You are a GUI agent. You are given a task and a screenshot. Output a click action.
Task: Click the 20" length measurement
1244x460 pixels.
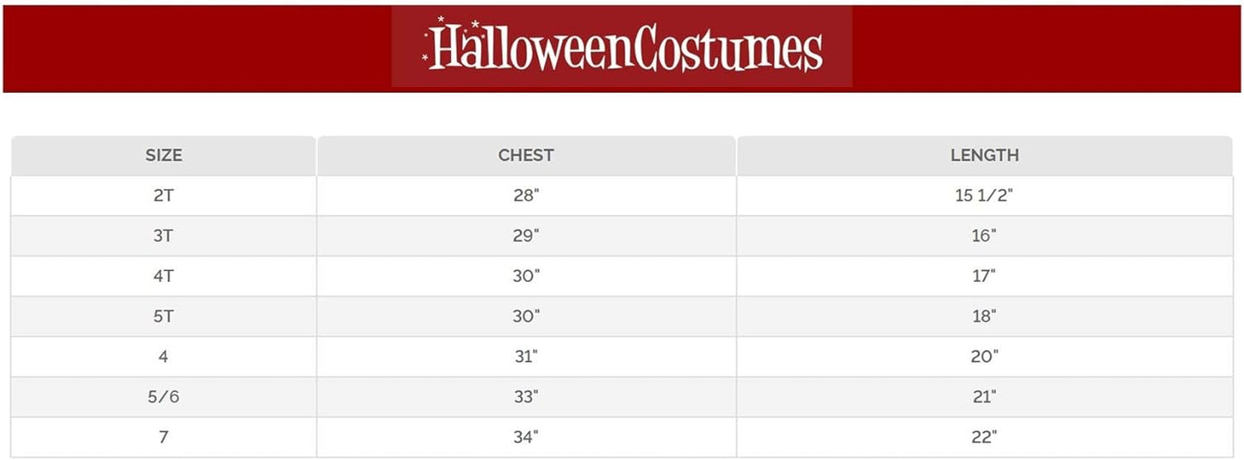tap(984, 357)
